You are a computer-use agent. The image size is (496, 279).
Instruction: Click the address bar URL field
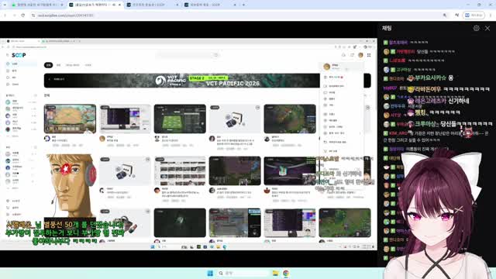coord(222,15)
